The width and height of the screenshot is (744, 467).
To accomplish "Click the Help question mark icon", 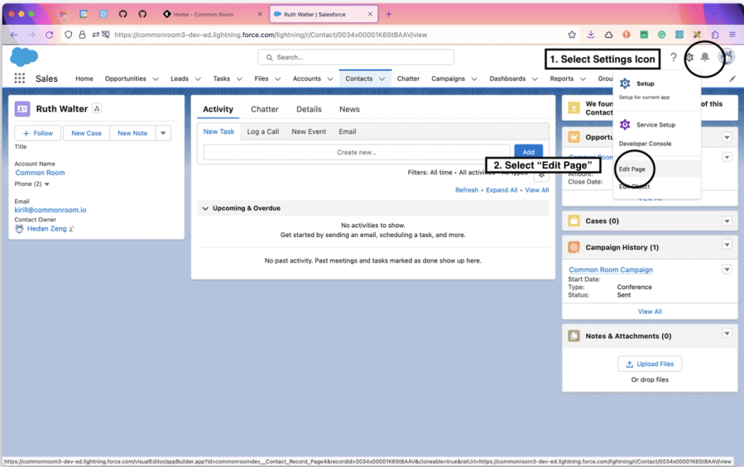I will click(x=674, y=57).
